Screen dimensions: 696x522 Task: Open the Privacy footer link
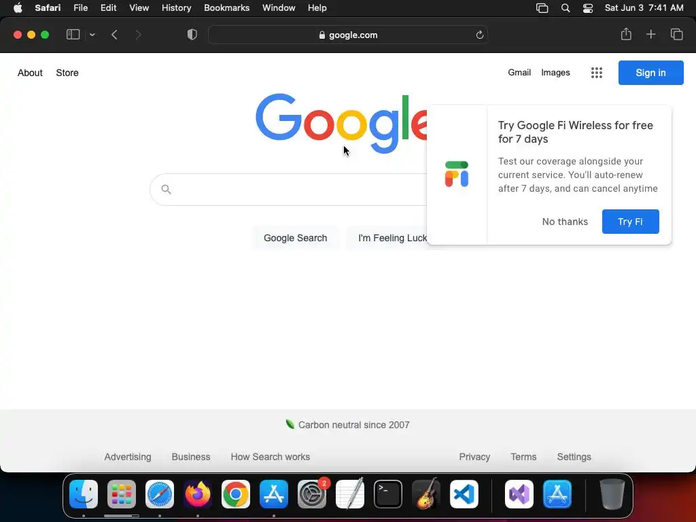click(474, 457)
